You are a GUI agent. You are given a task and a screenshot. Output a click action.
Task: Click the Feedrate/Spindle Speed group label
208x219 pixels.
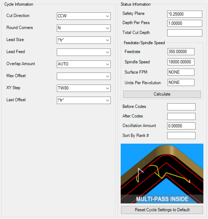(x=144, y=43)
